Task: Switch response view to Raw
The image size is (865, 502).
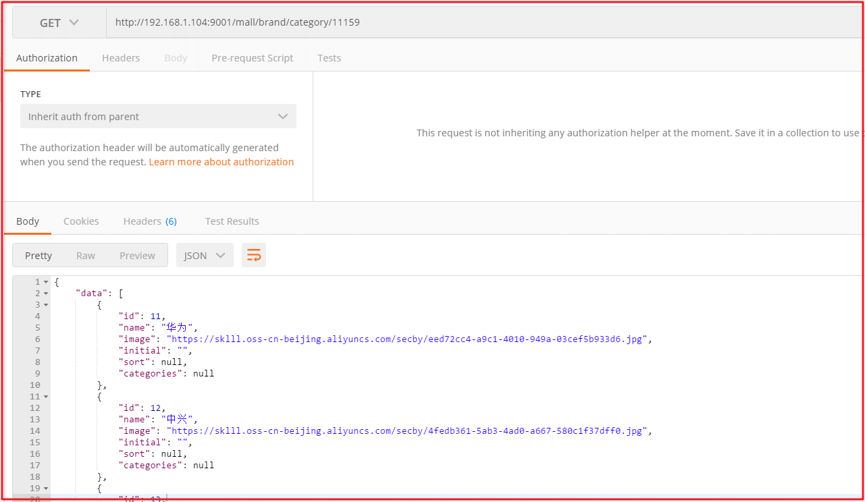Action: click(86, 256)
